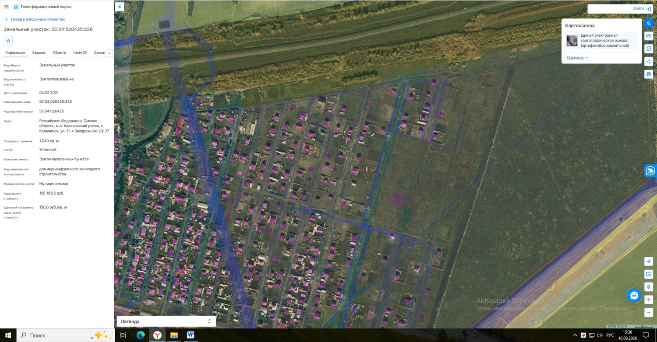Click the cadastral quarter 55:34:020425 value
657x342 pixels.
tap(52, 111)
